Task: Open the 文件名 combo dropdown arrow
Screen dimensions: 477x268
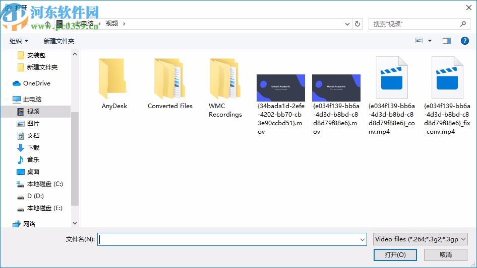Action: click(363, 239)
